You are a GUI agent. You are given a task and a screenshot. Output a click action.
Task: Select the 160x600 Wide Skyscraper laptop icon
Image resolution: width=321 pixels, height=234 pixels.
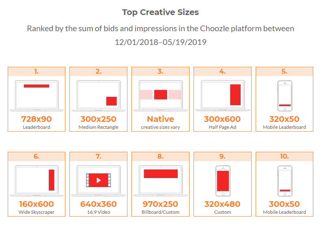(x=37, y=181)
